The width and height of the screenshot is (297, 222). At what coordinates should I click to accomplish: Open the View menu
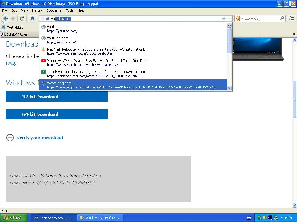(24, 10)
